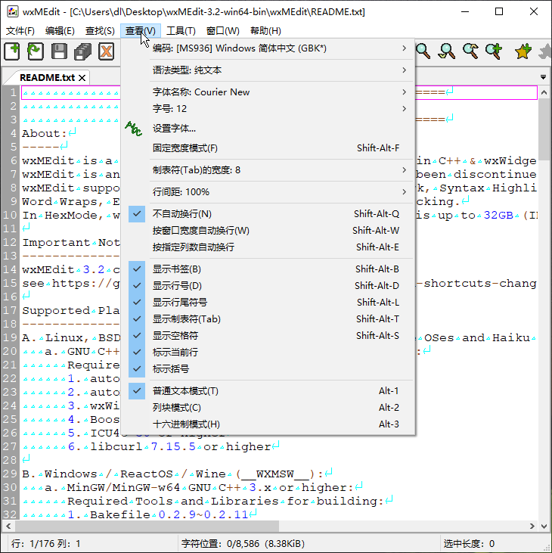This screenshot has height=553, width=552.
Task: Click the Abc set font menu icon
Action: [x=134, y=129]
